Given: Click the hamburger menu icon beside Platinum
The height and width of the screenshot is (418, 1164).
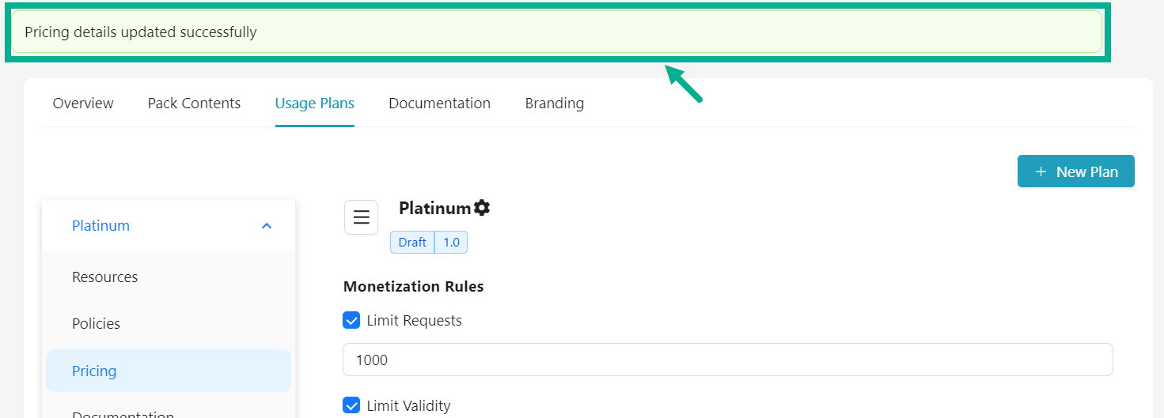Looking at the screenshot, I should [361, 217].
